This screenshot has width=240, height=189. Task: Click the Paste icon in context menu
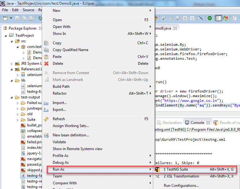pos(47,57)
